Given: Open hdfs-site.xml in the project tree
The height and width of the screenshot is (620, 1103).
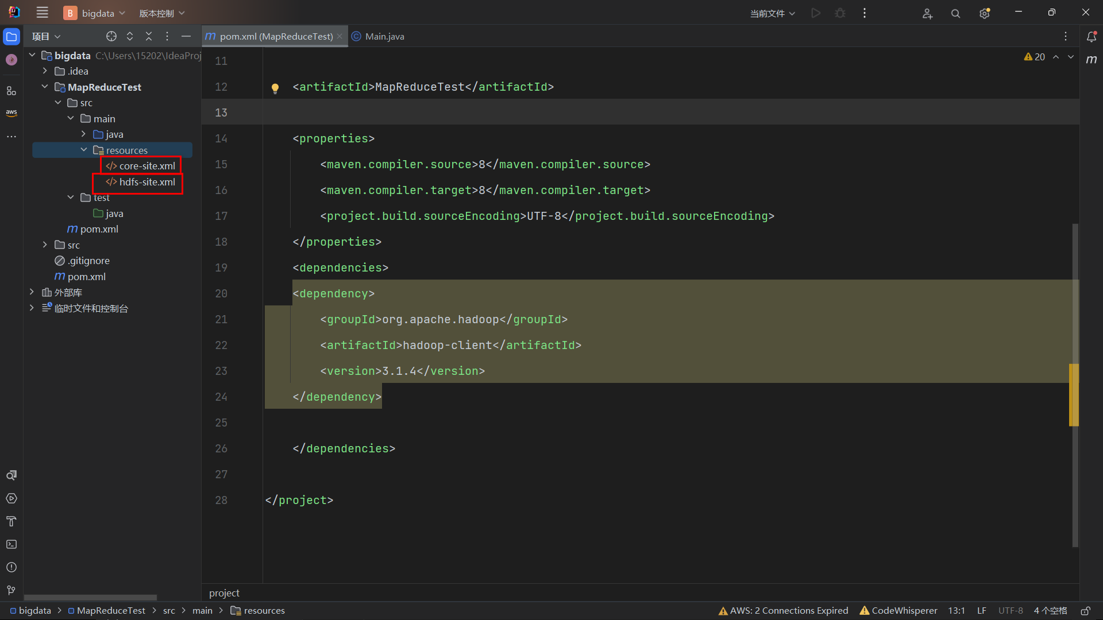Looking at the screenshot, I should 146,182.
